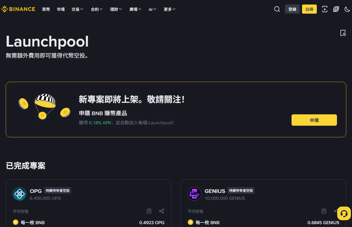Share the OPG project

click(162, 211)
